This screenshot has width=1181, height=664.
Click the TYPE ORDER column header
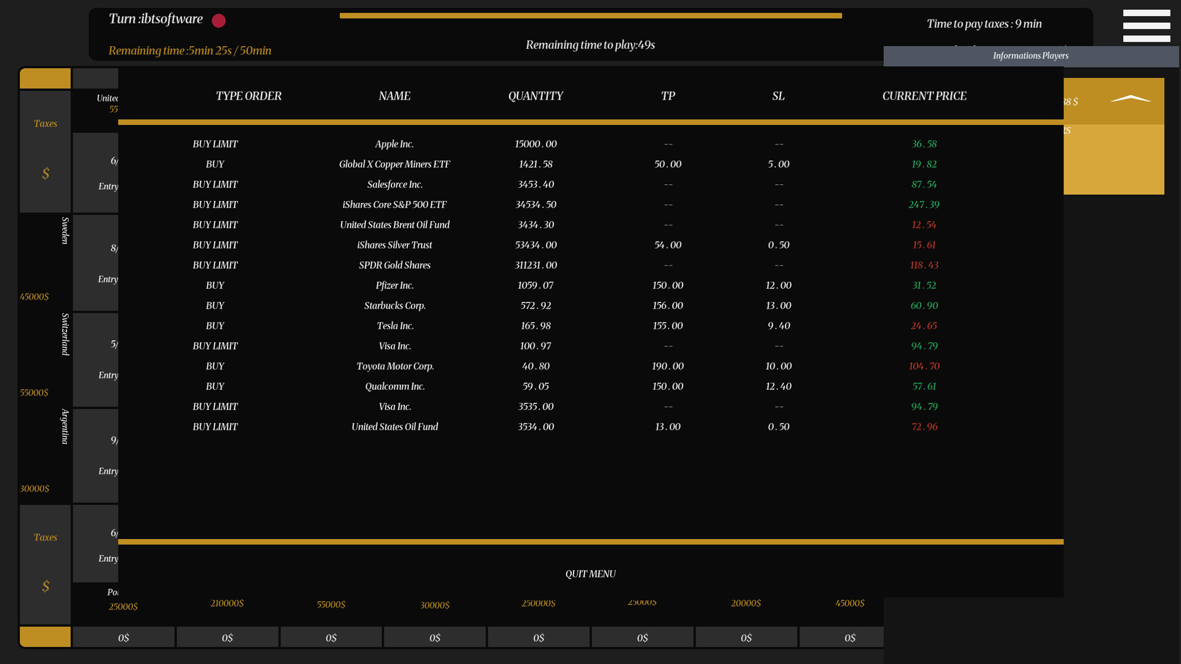pyautogui.click(x=249, y=96)
